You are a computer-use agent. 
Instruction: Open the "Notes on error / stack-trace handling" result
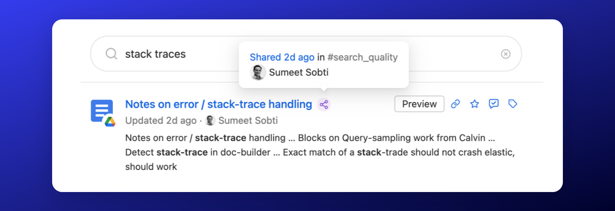point(218,104)
